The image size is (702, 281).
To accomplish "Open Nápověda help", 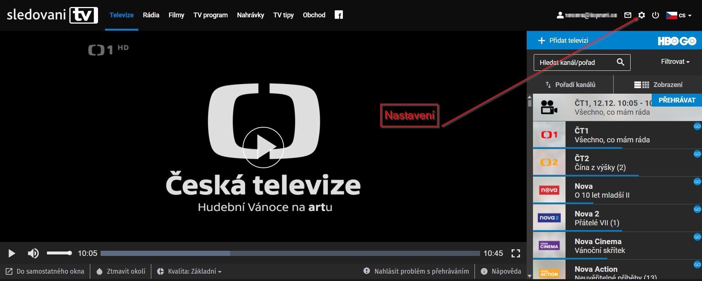I will tap(501, 271).
